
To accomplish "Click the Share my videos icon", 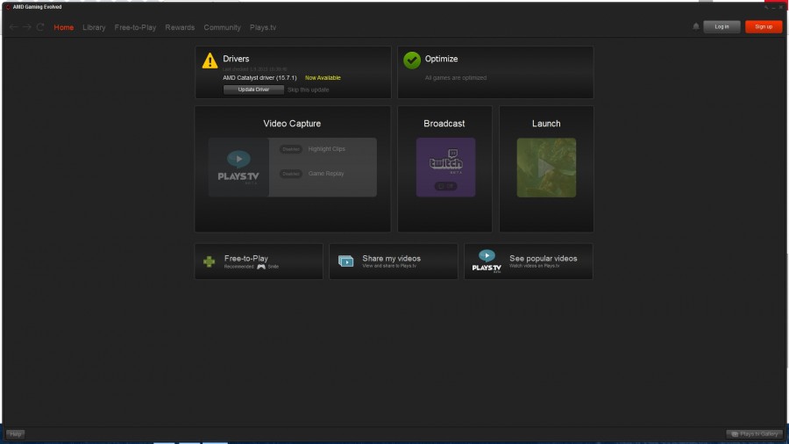I will [x=346, y=261].
